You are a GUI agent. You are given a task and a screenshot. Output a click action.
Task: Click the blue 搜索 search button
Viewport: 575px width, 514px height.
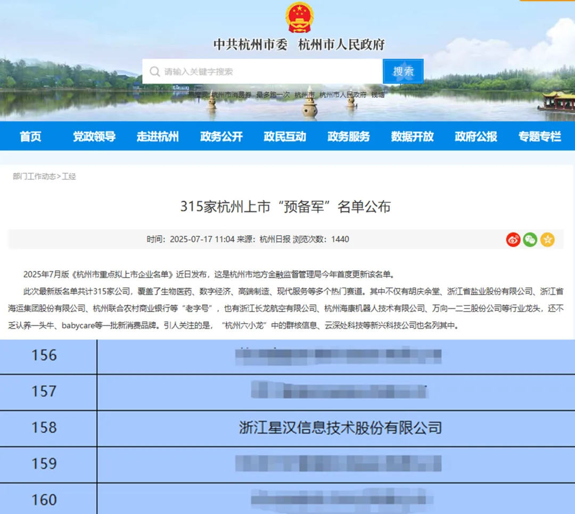[403, 71]
